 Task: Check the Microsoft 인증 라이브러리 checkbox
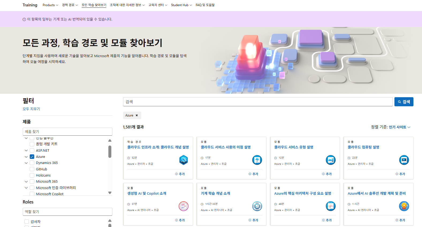32,188
